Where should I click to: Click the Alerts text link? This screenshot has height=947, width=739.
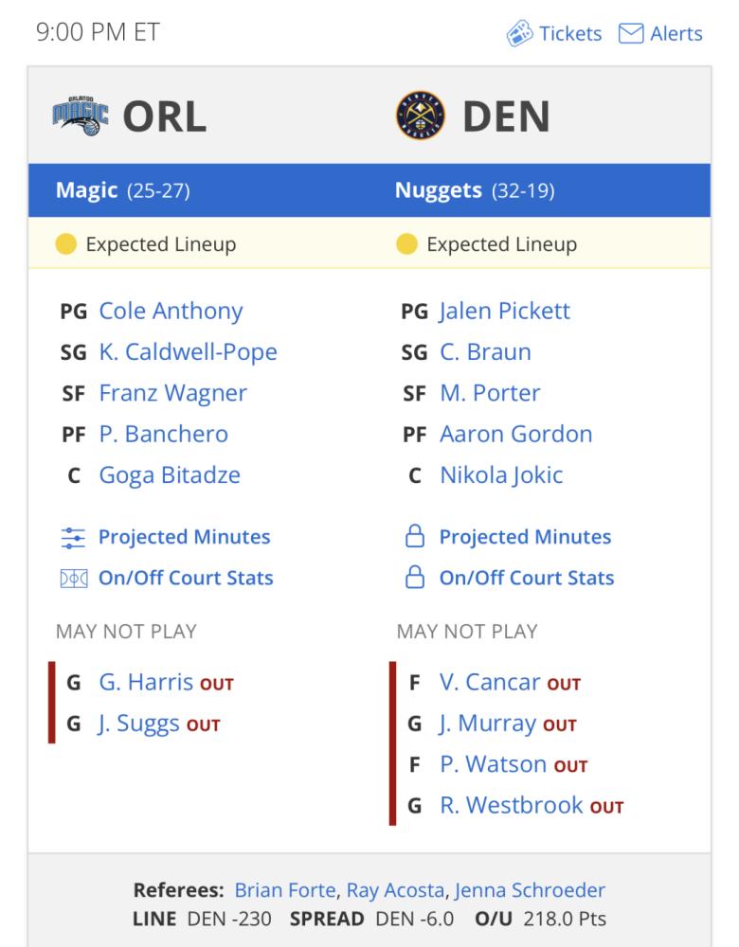(676, 33)
